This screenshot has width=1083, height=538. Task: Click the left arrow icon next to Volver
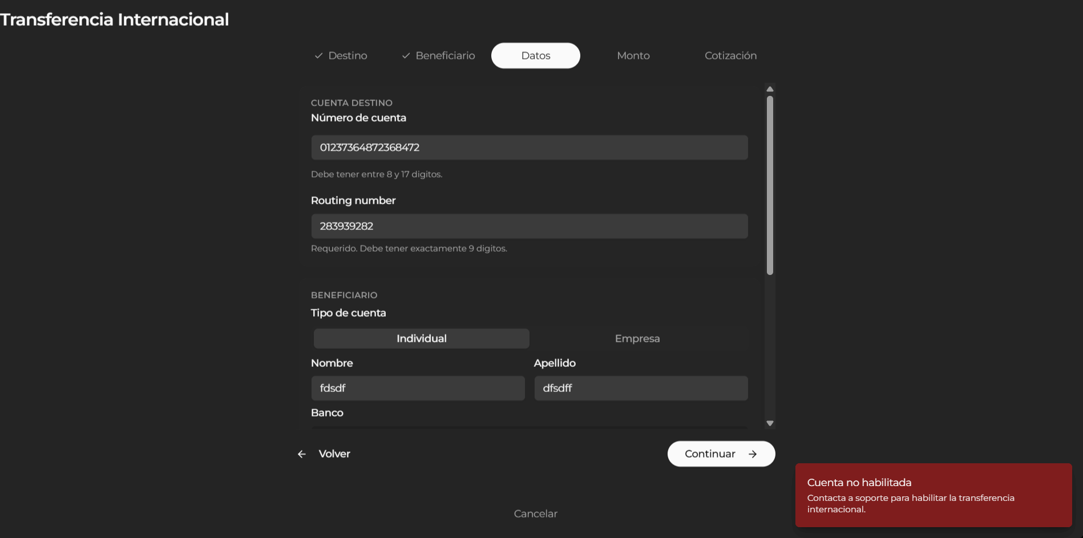click(x=302, y=454)
